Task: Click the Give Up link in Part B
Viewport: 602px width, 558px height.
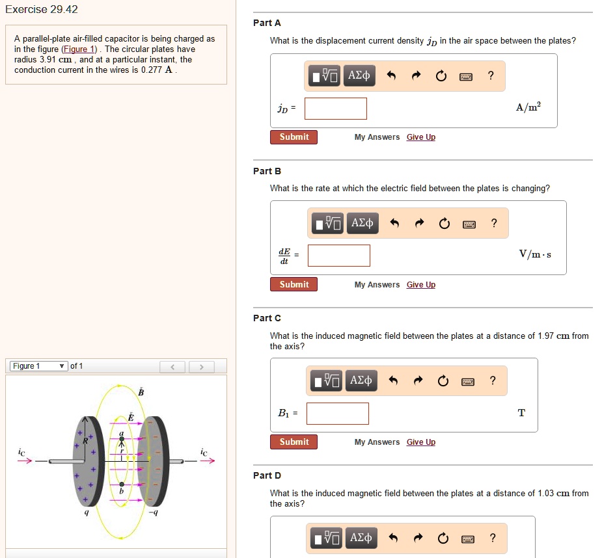Action: pos(420,284)
